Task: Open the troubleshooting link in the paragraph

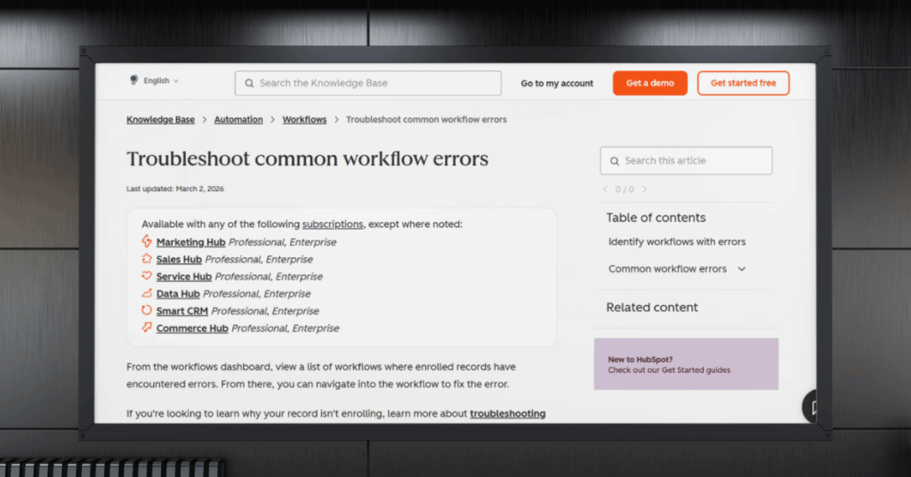Action: click(x=507, y=414)
